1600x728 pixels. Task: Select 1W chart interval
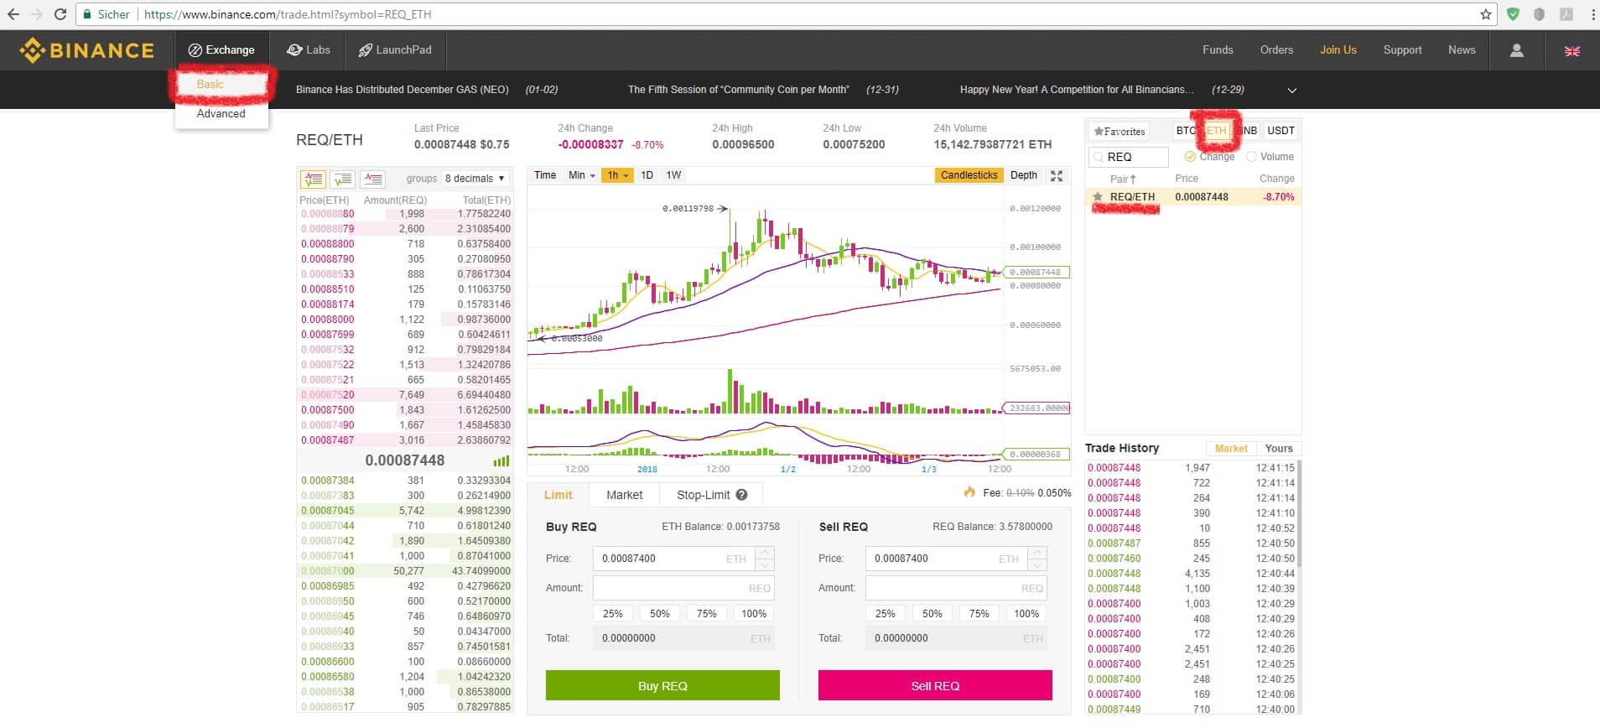point(673,175)
